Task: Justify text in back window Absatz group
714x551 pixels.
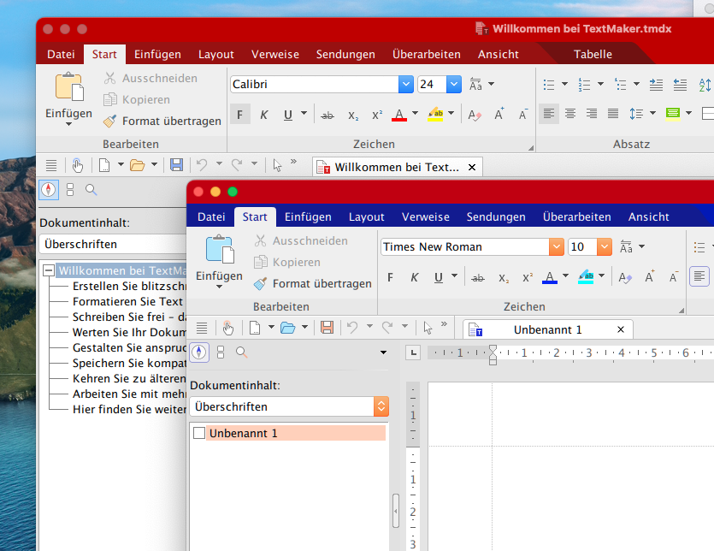Action: [x=613, y=114]
